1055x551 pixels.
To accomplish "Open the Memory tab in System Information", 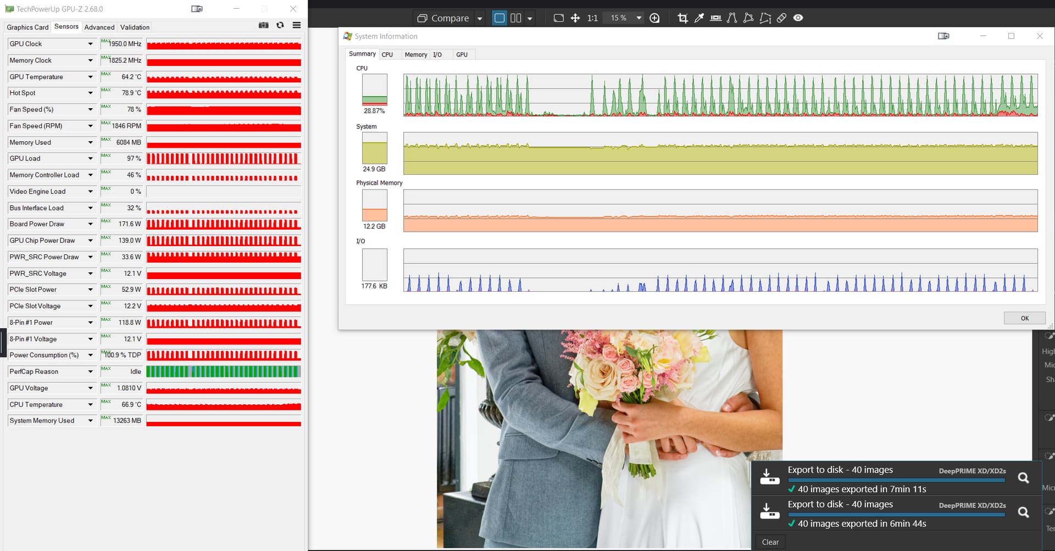I will (x=415, y=54).
